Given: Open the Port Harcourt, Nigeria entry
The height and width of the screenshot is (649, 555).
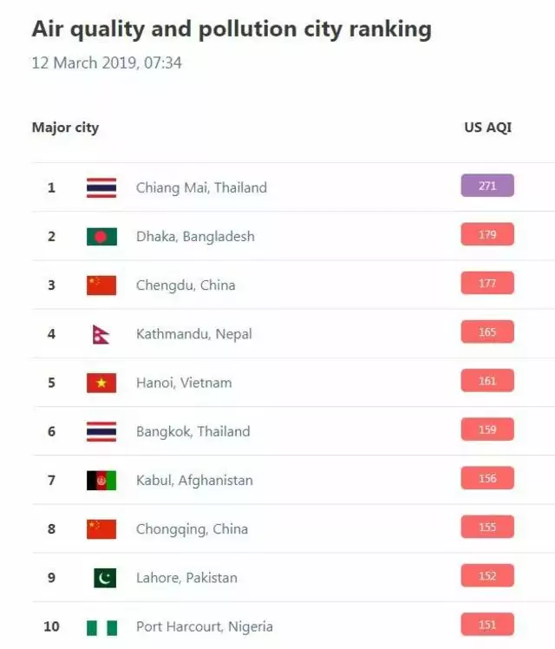Looking at the screenshot, I should click(204, 626).
